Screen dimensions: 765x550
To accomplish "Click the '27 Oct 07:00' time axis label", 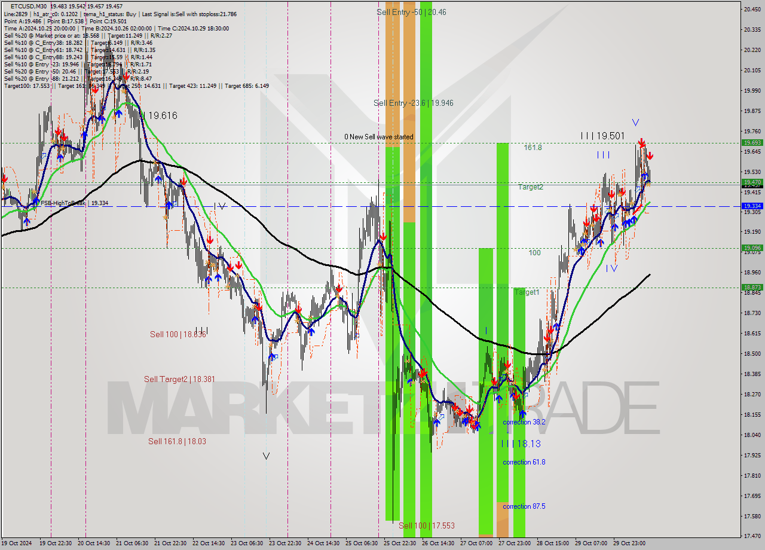I will pos(476,543).
